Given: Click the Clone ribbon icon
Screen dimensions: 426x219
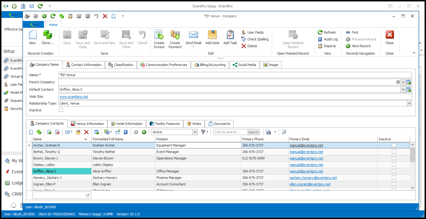Looking at the screenshot, I should [x=47, y=38].
